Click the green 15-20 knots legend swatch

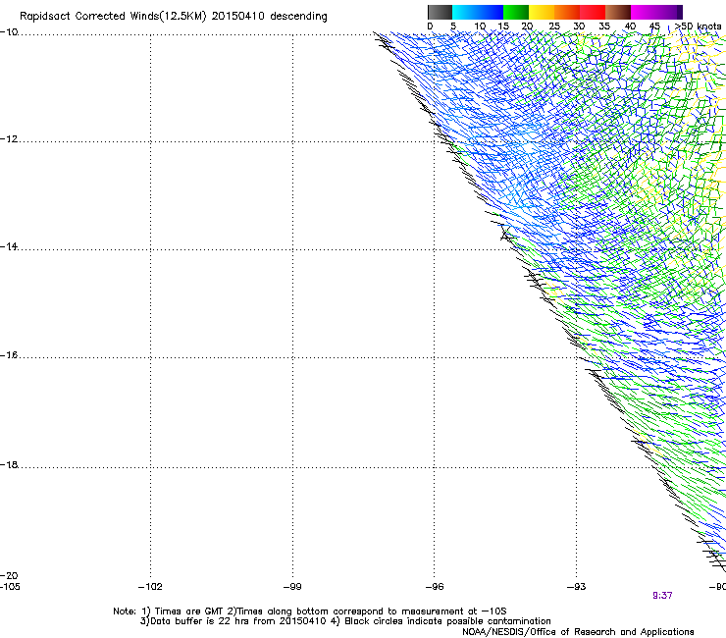516,12
